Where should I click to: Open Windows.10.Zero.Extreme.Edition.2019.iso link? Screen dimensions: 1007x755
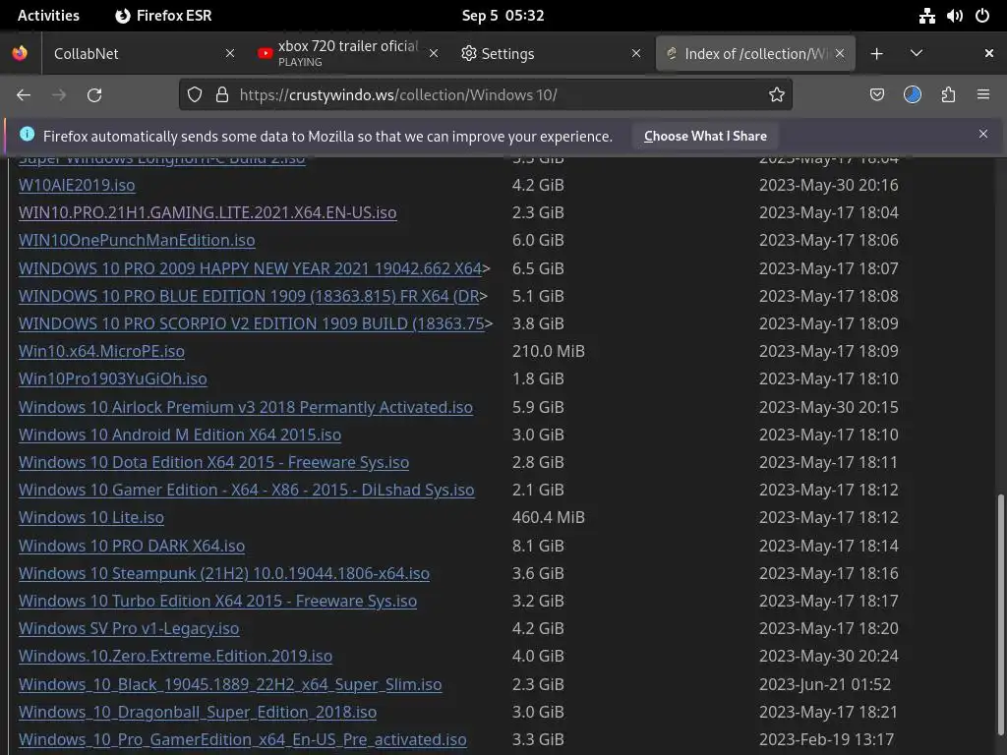point(175,656)
